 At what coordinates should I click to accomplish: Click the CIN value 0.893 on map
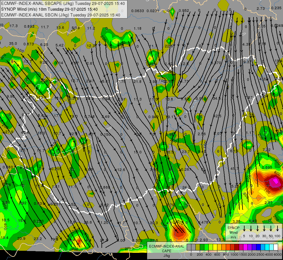[29, 26]
